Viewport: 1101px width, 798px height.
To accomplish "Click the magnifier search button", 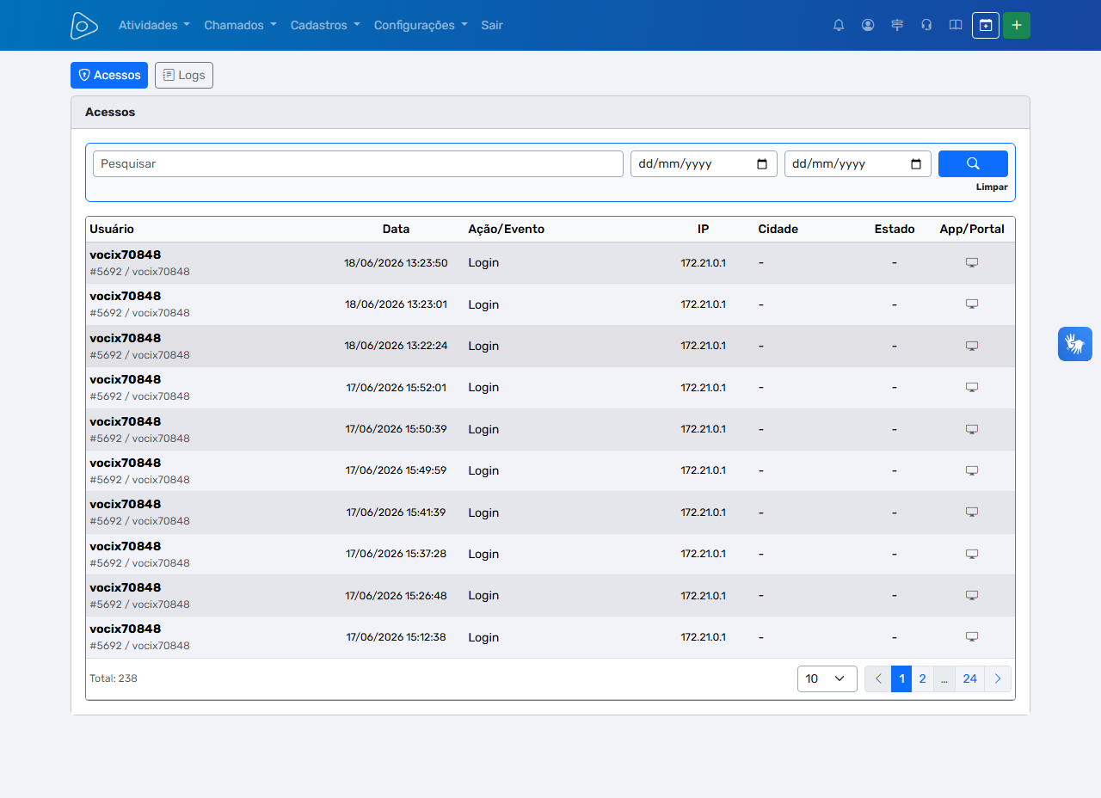I will click(973, 163).
